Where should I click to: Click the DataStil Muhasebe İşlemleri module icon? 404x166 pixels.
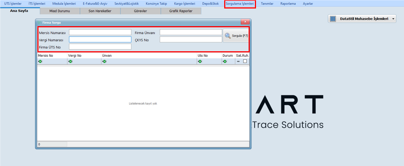333,18
